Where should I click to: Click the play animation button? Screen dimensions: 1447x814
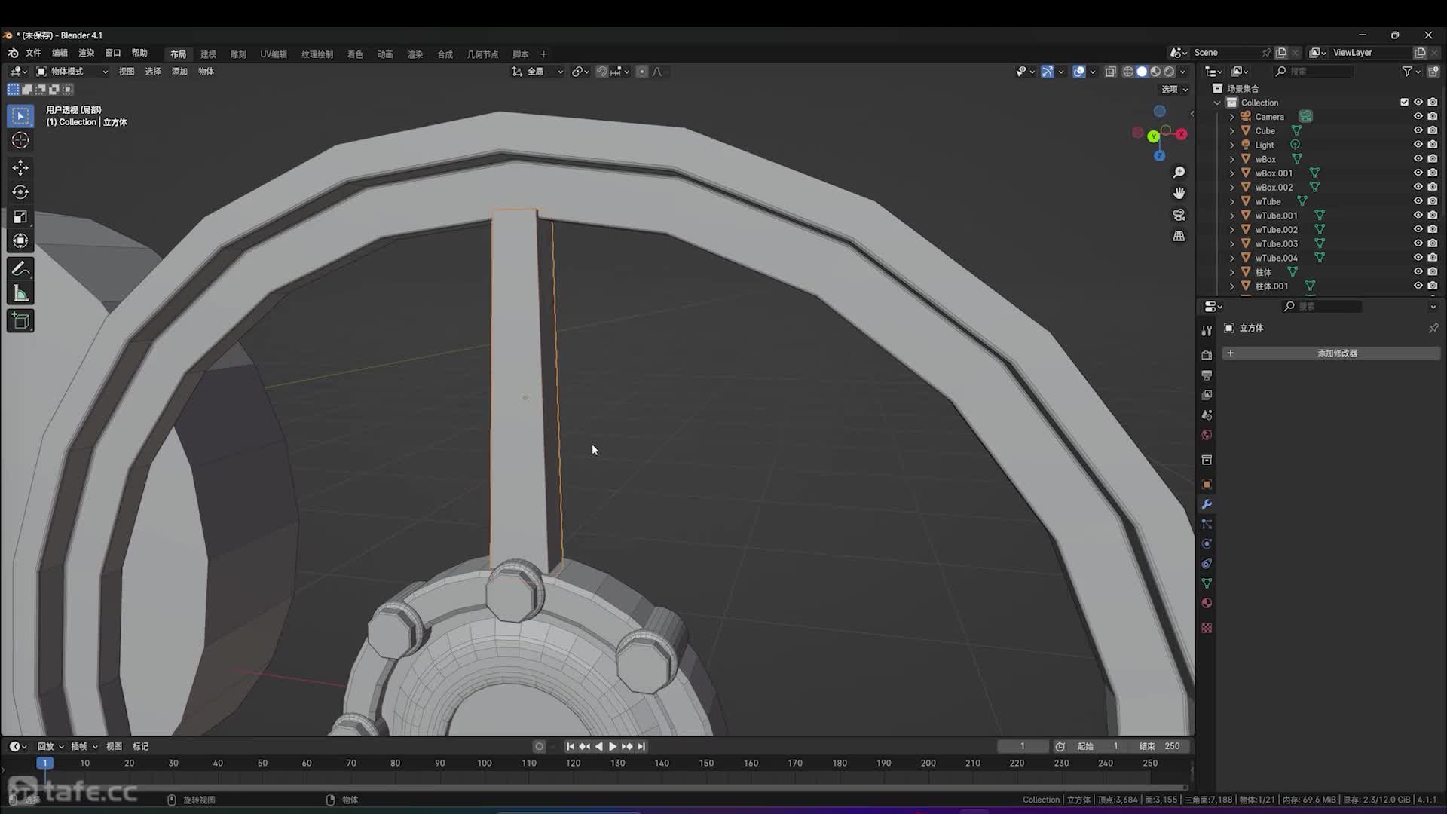tap(613, 746)
